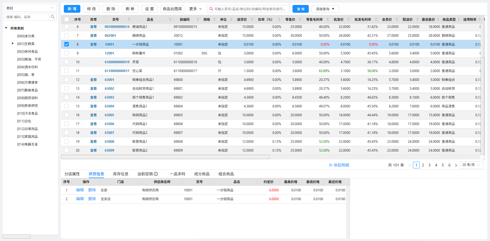Screen dimensions: 490x241
Task: Click 删除 link for 宝安店 supplier row
Action: click(x=92, y=199)
